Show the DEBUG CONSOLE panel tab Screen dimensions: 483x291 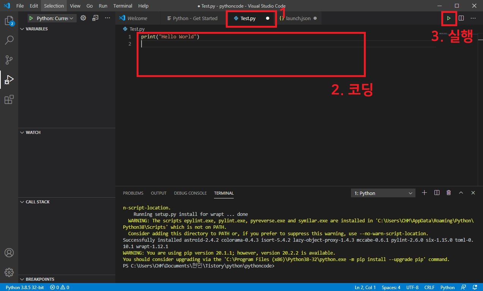coord(190,193)
